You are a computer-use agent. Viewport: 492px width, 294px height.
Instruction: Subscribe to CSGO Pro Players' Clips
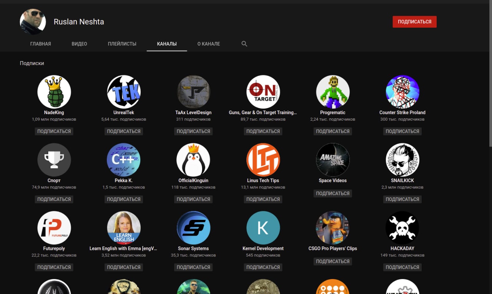pyautogui.click(x=333, y=261)
